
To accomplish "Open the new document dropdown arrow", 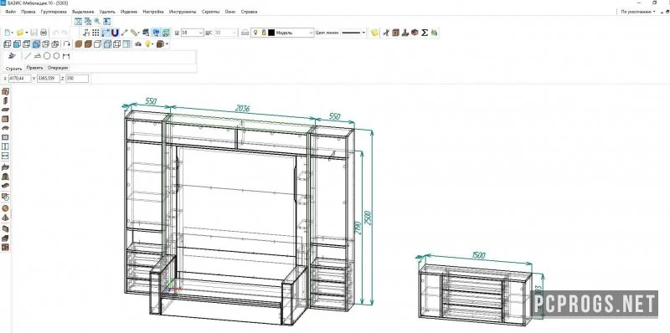I will tap(12, 33).
